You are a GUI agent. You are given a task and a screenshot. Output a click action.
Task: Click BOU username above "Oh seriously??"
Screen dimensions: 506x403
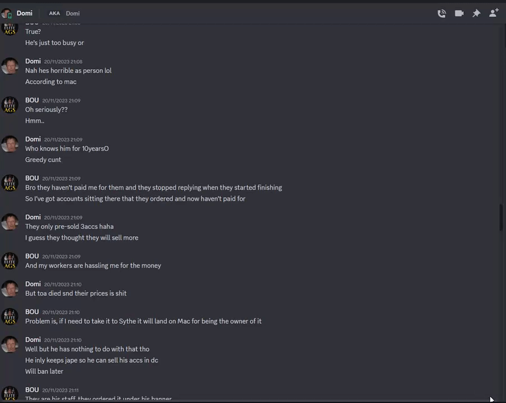tap(32, 100)
